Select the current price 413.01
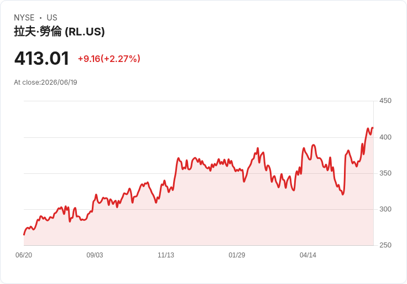The height and width of the screenshot is (284, 407). pyautogui.click(x=41, y=58)
